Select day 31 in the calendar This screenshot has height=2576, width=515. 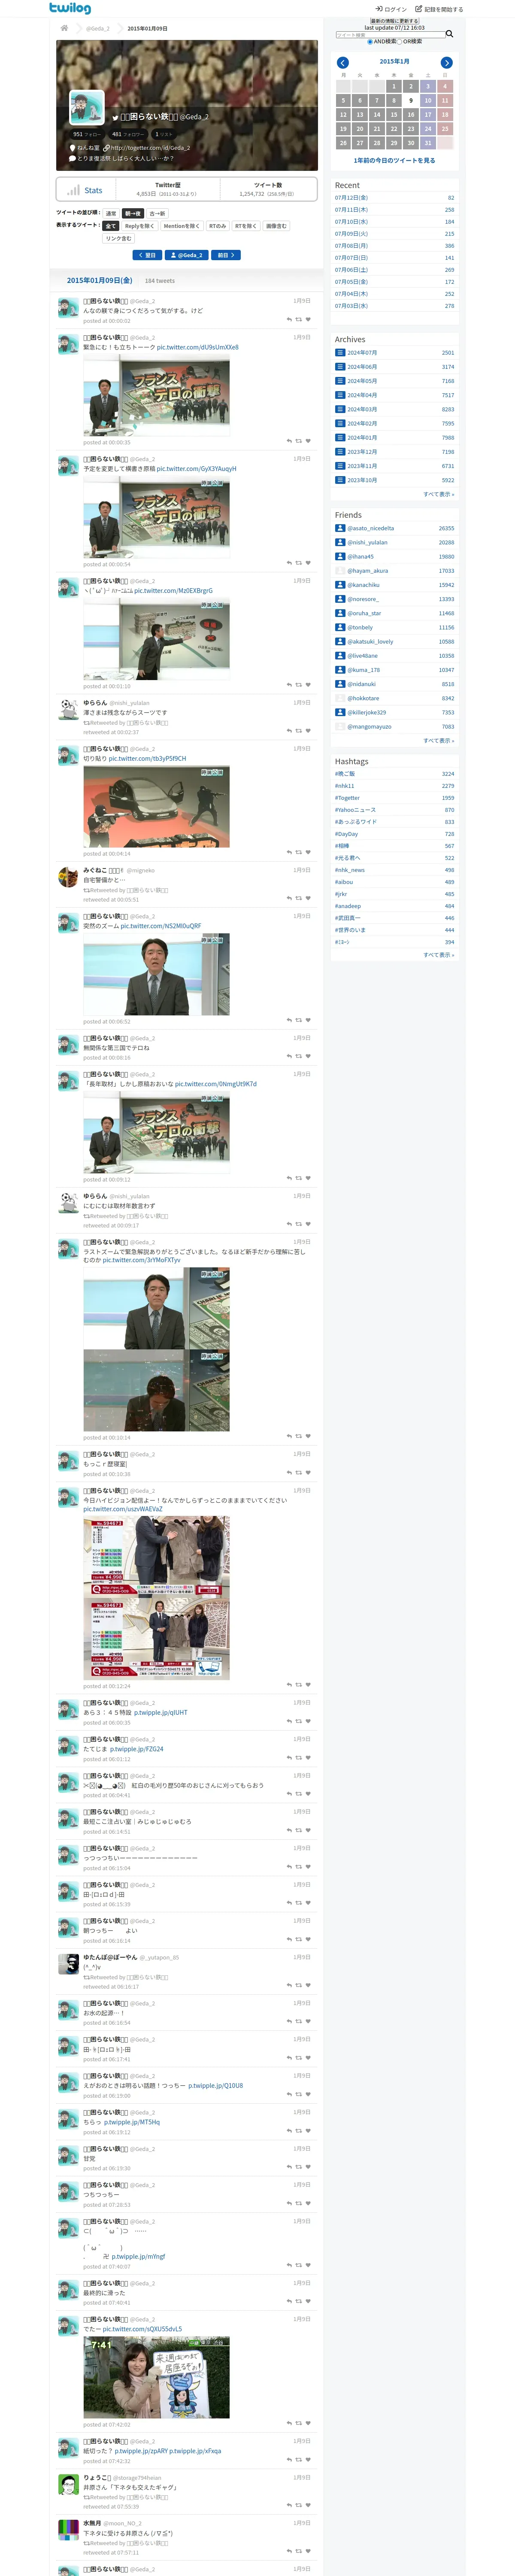(427, 143)
